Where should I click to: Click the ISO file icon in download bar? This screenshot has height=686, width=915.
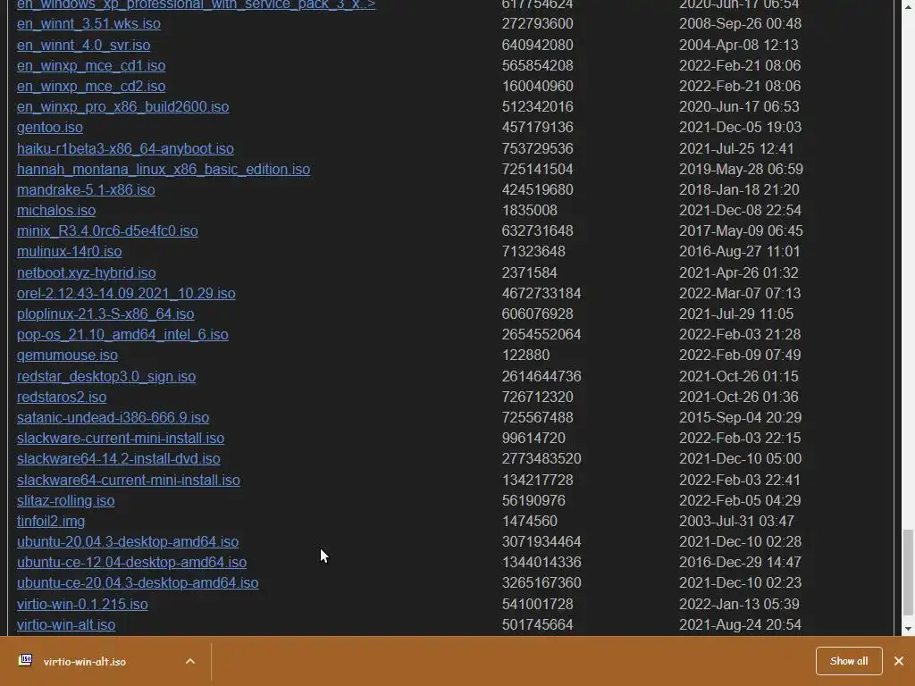pos(25,660)
